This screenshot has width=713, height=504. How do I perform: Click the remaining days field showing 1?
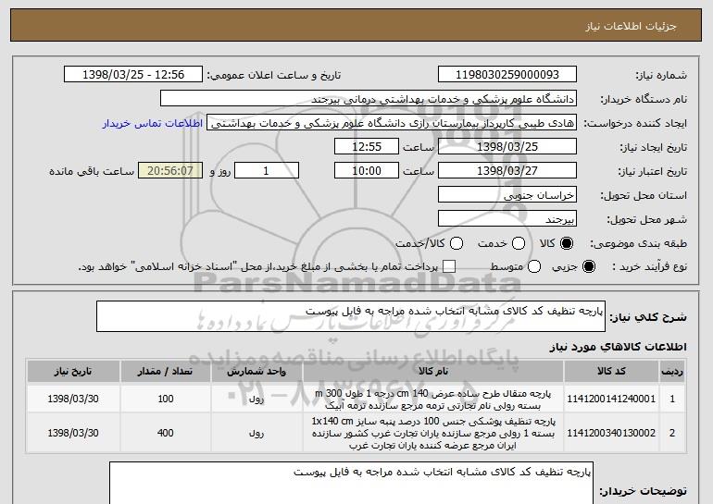pos(267,171)
